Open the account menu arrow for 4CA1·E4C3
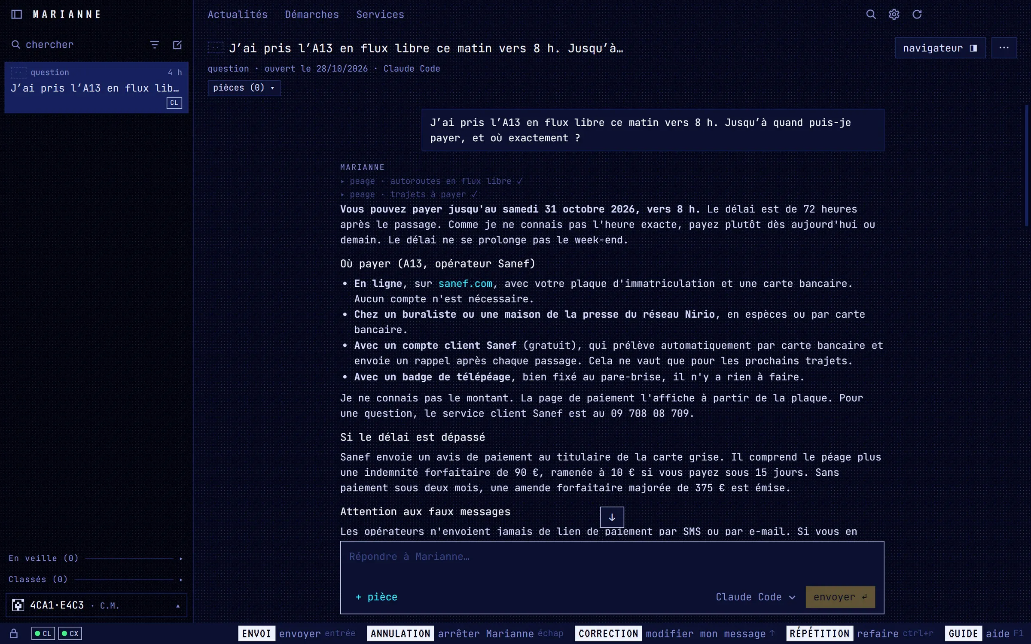Image resolution: width=1031 pixels, height=644 pixels. (178, 606)
